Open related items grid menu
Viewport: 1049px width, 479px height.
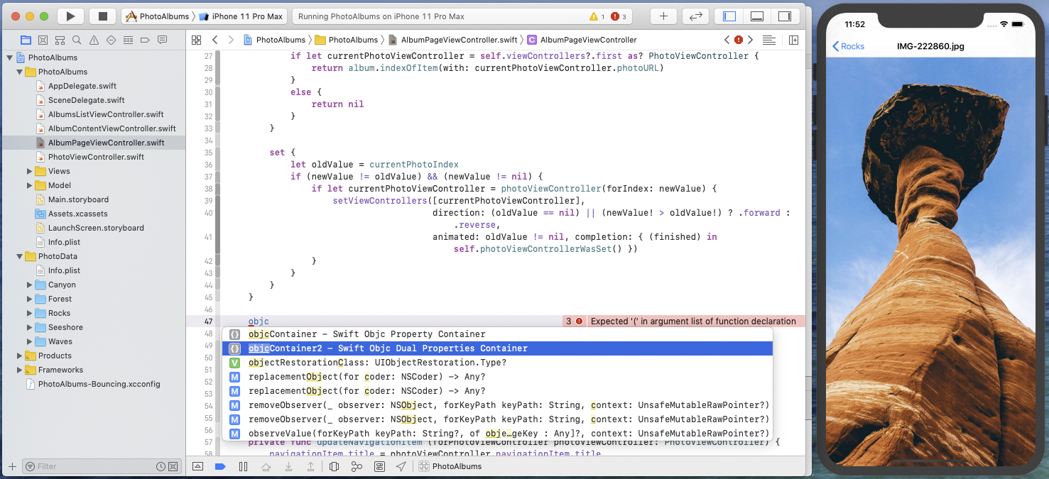pyautogui.click(x=197, y=40)
